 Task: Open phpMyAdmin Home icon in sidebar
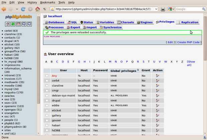7,24
